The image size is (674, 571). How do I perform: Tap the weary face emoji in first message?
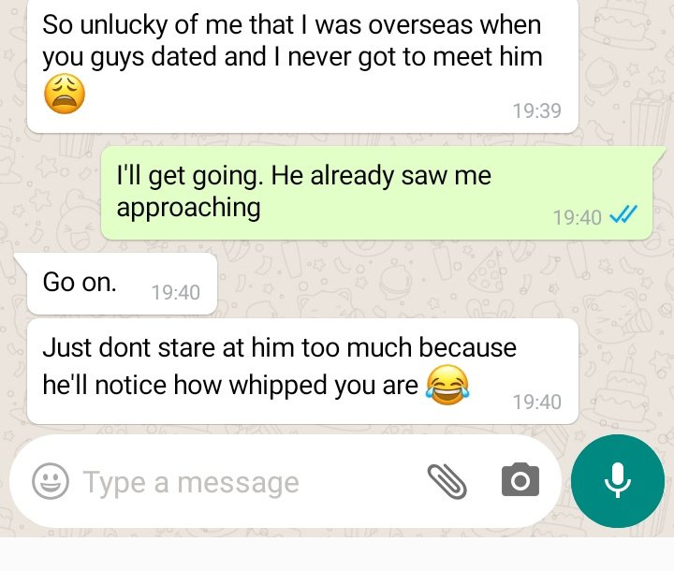click(x=65, y=94)
